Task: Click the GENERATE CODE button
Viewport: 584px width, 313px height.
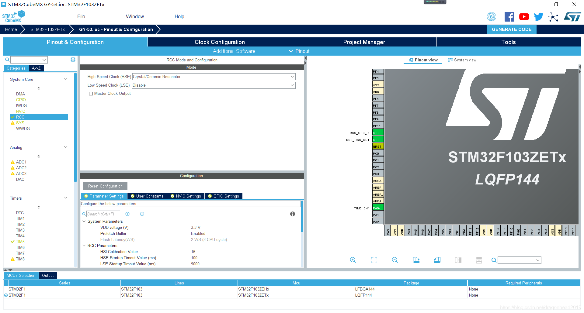Action: [x=512, y=29]
